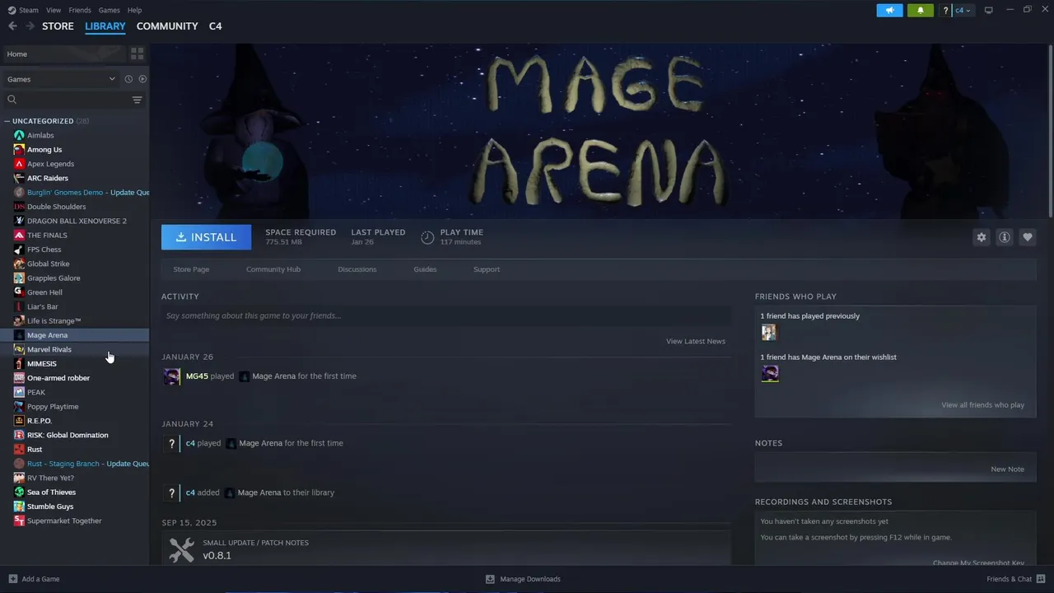The image size is (1054, 593).
Task: Click the main page vertical scrollbar
Action: 1051,132
